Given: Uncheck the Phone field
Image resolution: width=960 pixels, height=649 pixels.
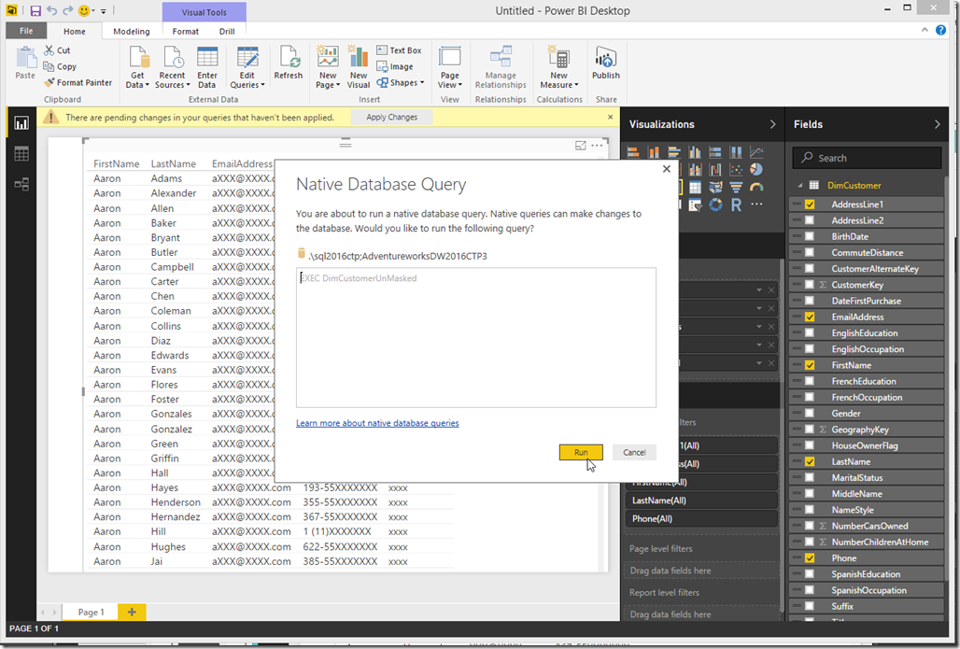Looking at the screenshot, I should [x=810, y=557].
